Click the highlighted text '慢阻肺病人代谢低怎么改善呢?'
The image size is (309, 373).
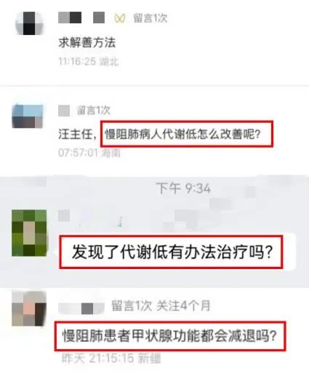point(182,134)
